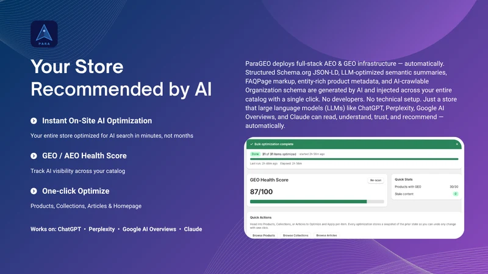The width and height of the screenshot is (488, 274).
Task: Dismiss the Bulk optimization complete banner
Action: click(457, 144)
